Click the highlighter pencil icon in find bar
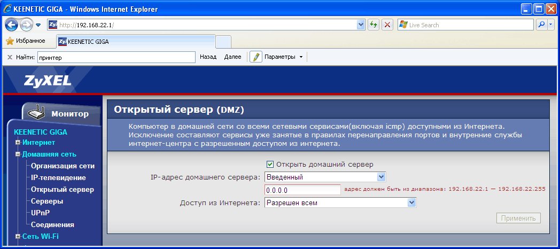Screen dimensions: 560x249 point(256,57)
